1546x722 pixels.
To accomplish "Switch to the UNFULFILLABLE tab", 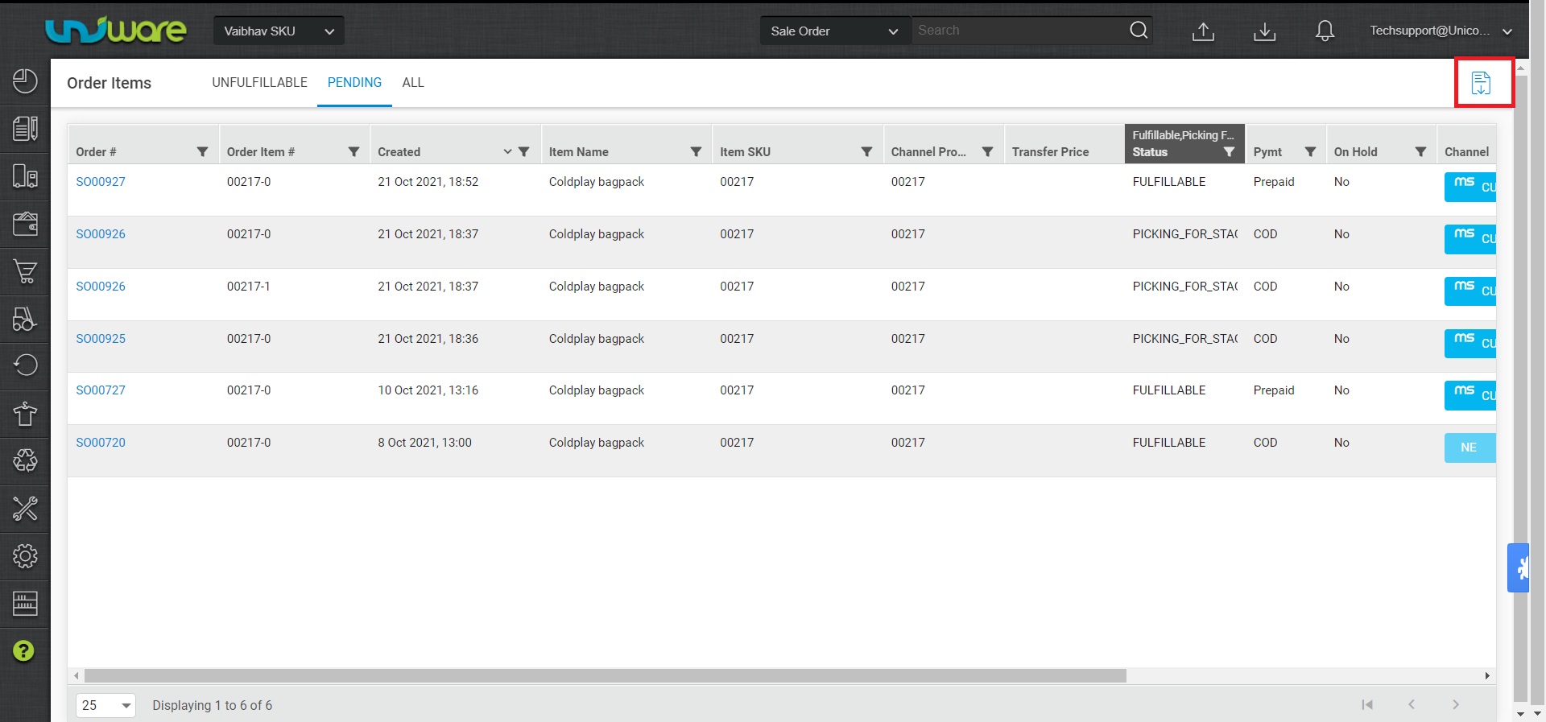I will pyautogui.click(x=259, y=82).
